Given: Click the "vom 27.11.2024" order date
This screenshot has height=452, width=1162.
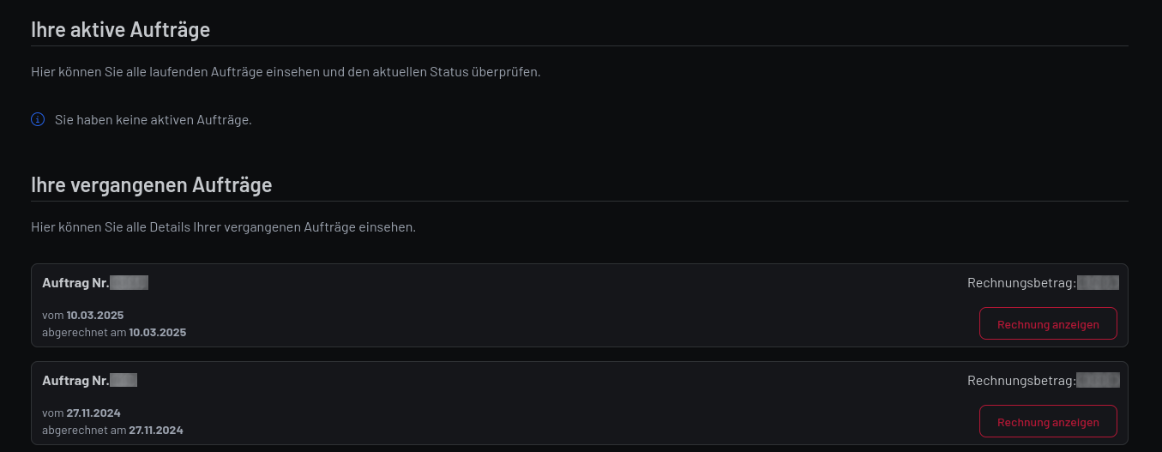Looking at the screenshot, I should point(81,413).
